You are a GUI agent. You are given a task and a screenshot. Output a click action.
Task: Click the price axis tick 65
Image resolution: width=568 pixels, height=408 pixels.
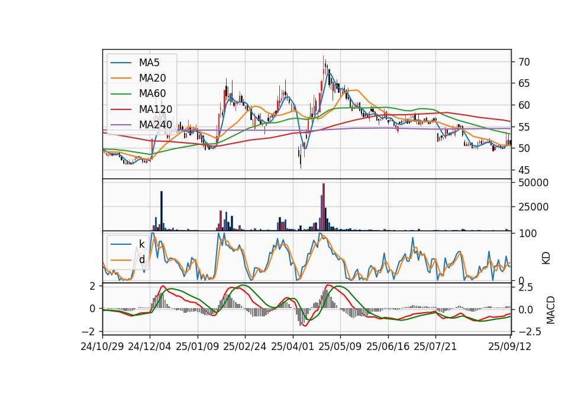point(524,83)
